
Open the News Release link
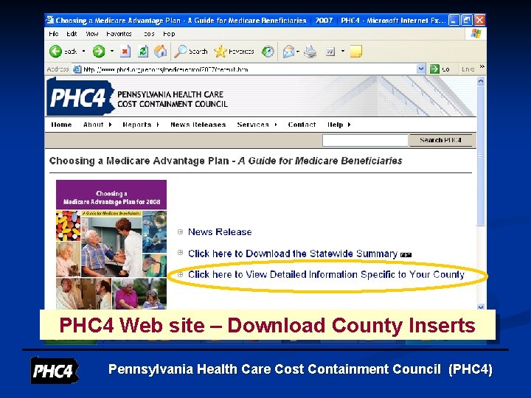[x=220, y=232]
